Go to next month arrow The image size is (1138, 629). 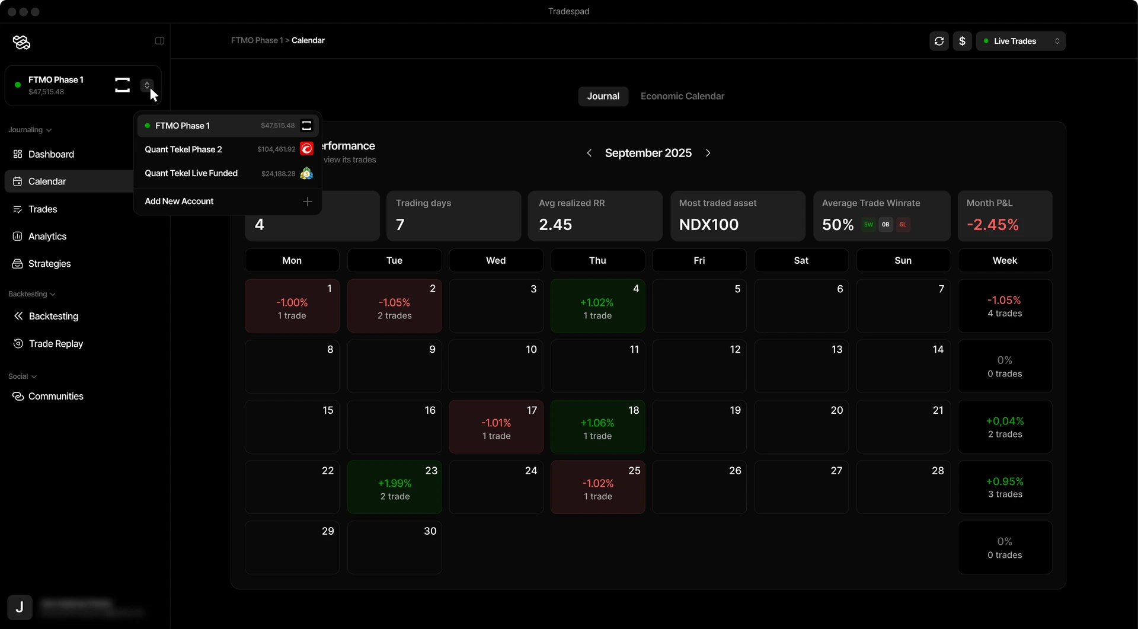pyautogui.click(x=708, y=153)
